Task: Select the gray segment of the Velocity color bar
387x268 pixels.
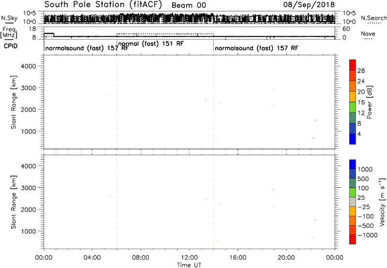Action: [x=353, y=202]
